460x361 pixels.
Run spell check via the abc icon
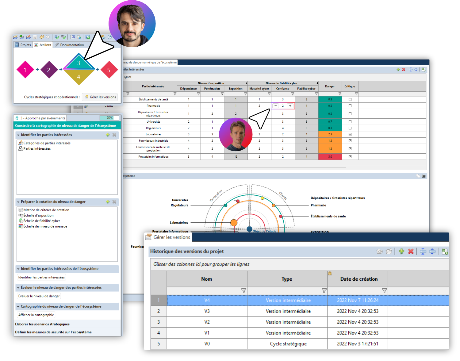point(63,36)
